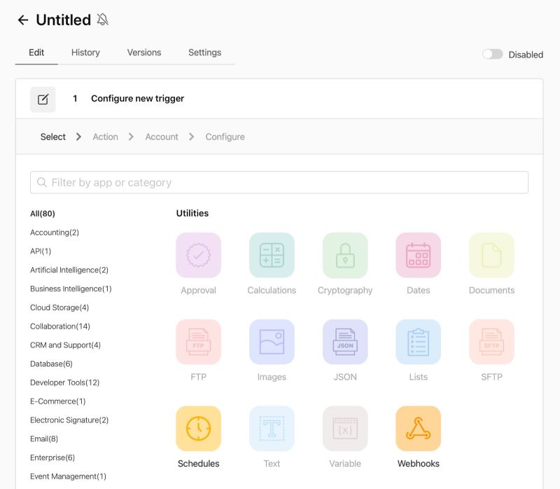Click the Action breadcrumb step
Screen dimensions: 560x489
coord(106,137)
